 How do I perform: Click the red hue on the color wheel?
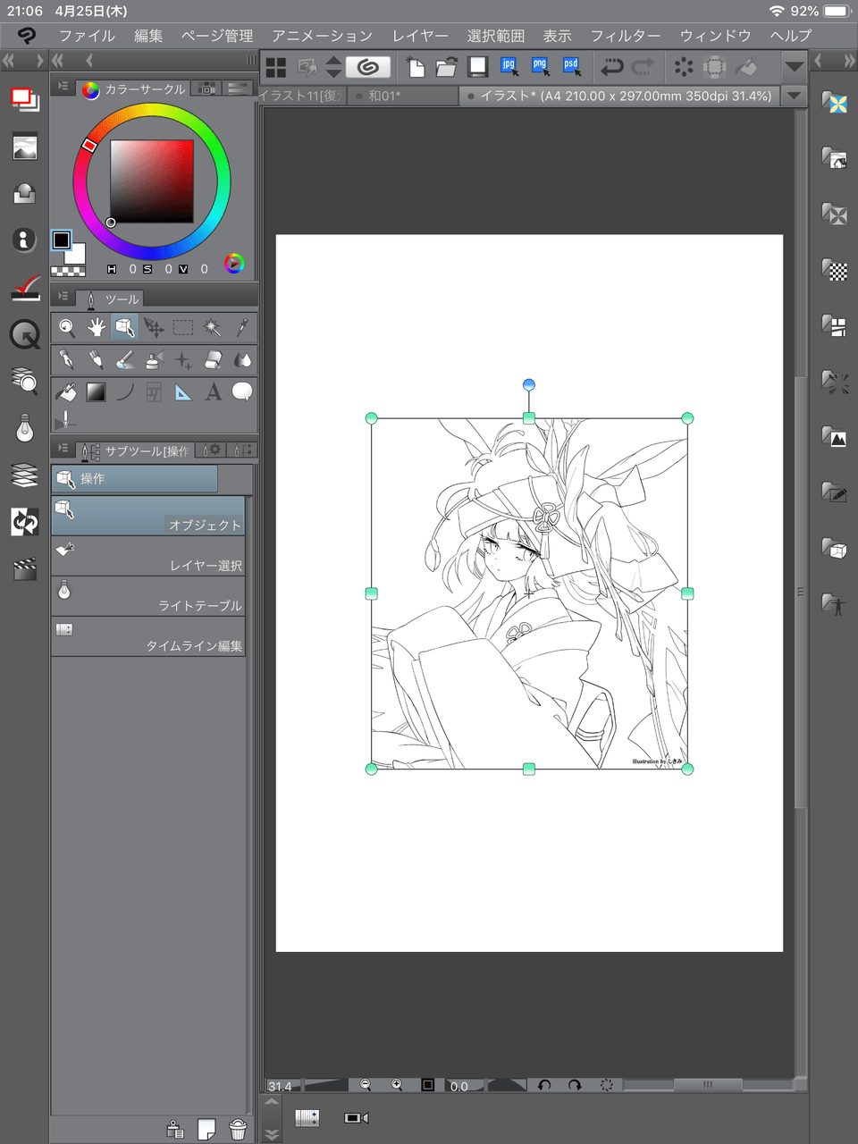(x=89, y=145)
